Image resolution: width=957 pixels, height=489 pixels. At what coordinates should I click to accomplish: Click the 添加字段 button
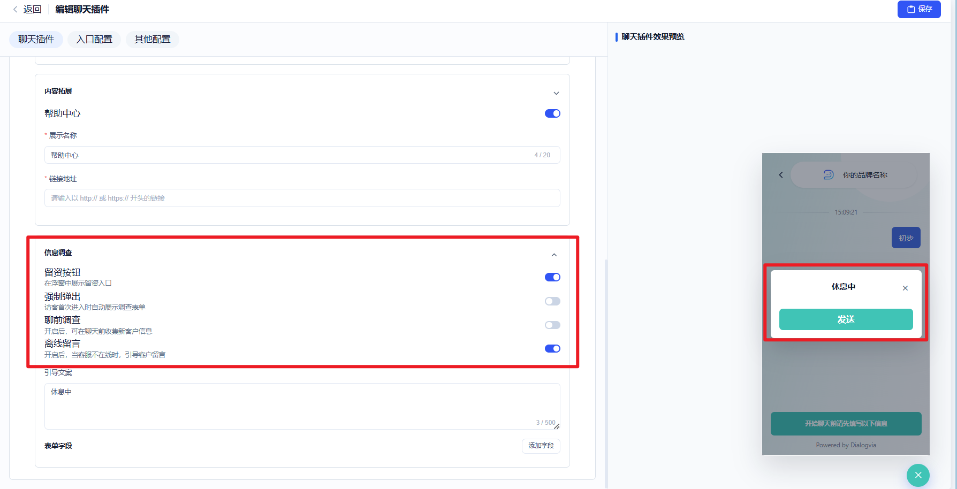(541, 446)
